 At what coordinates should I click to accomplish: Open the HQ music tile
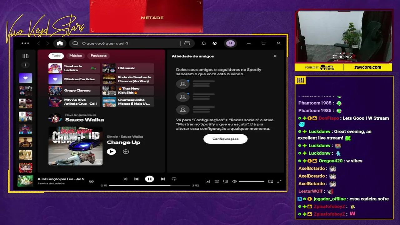128,68
